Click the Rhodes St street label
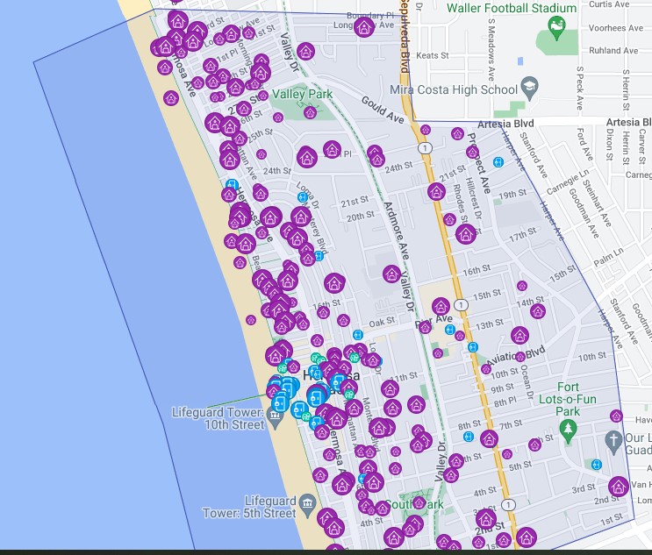Screen dimensions: 652x555 [460, 203]
